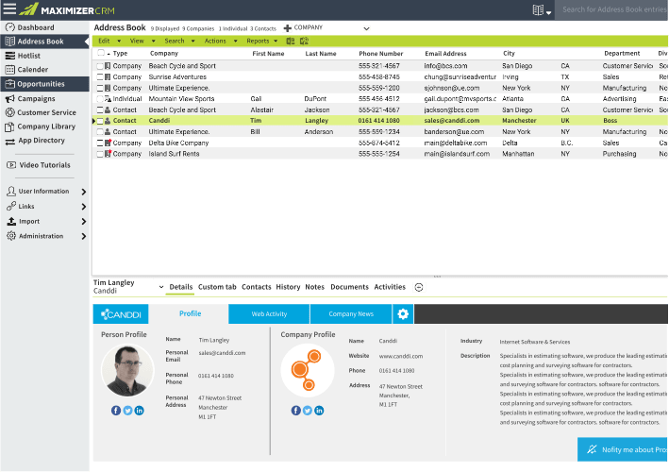Open the Search menu dropdown arrow

click(192, 41)
